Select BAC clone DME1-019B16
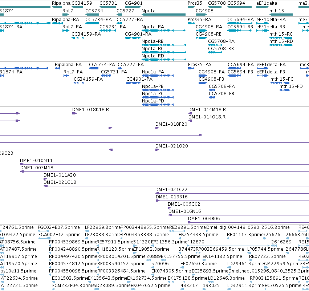Screen dimensions: 309x291 coord(172,197)
